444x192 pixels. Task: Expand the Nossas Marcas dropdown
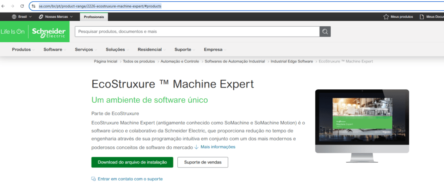[x=56, y=17]
